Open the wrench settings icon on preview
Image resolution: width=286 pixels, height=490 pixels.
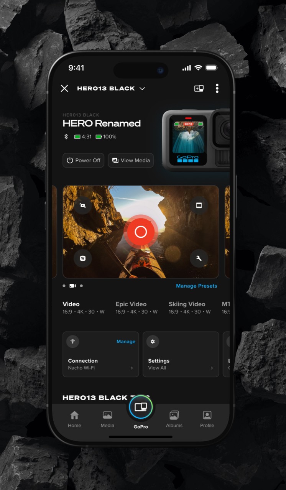coord(199,258)
